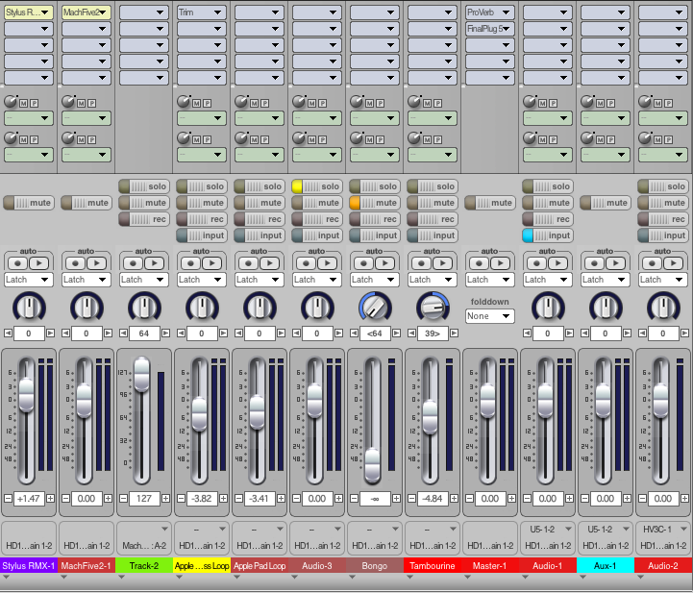Click the automation record button on Stylus RMX-1

[17, 263]
